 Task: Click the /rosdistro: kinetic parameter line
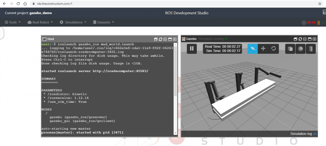pos(65,94)
